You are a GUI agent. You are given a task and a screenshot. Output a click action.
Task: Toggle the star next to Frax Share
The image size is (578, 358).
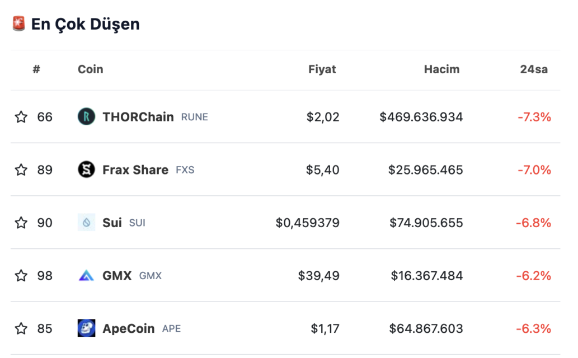21,169
